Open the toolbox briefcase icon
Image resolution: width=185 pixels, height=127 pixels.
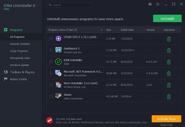150,4
